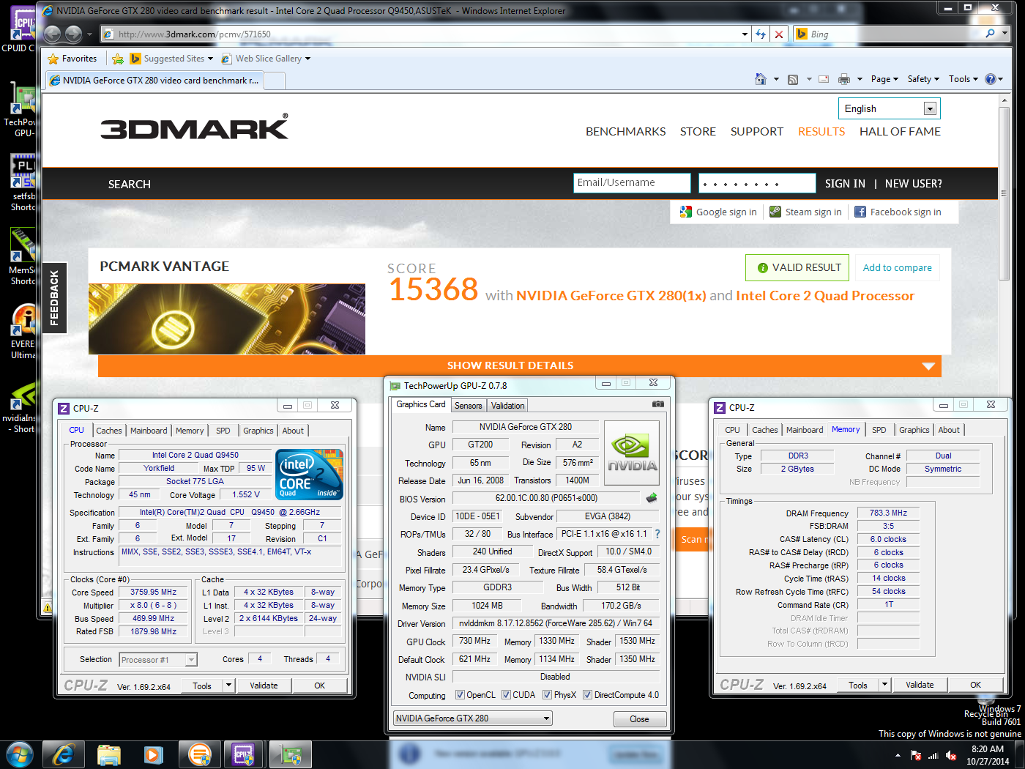Viewport: 1025px width, 769px height.
Task: Click the Add to Favorites Bar icon
Action: [x=118, y=59]
